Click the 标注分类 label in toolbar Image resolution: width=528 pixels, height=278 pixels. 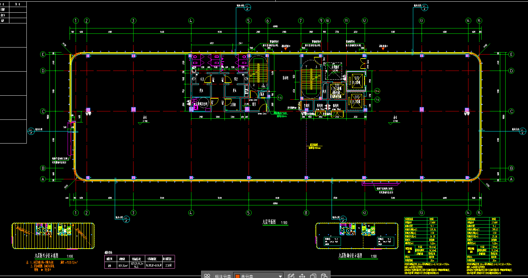pyautogui.click(x=223, y=276)
